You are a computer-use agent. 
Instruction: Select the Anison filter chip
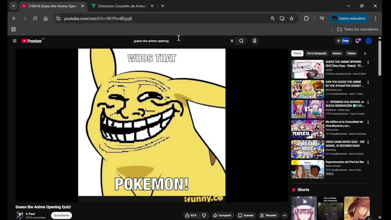(x=337, y=53)
